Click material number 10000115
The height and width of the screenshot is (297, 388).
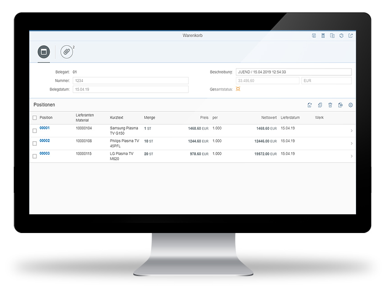pyautogui.click(x=84, y=154)
